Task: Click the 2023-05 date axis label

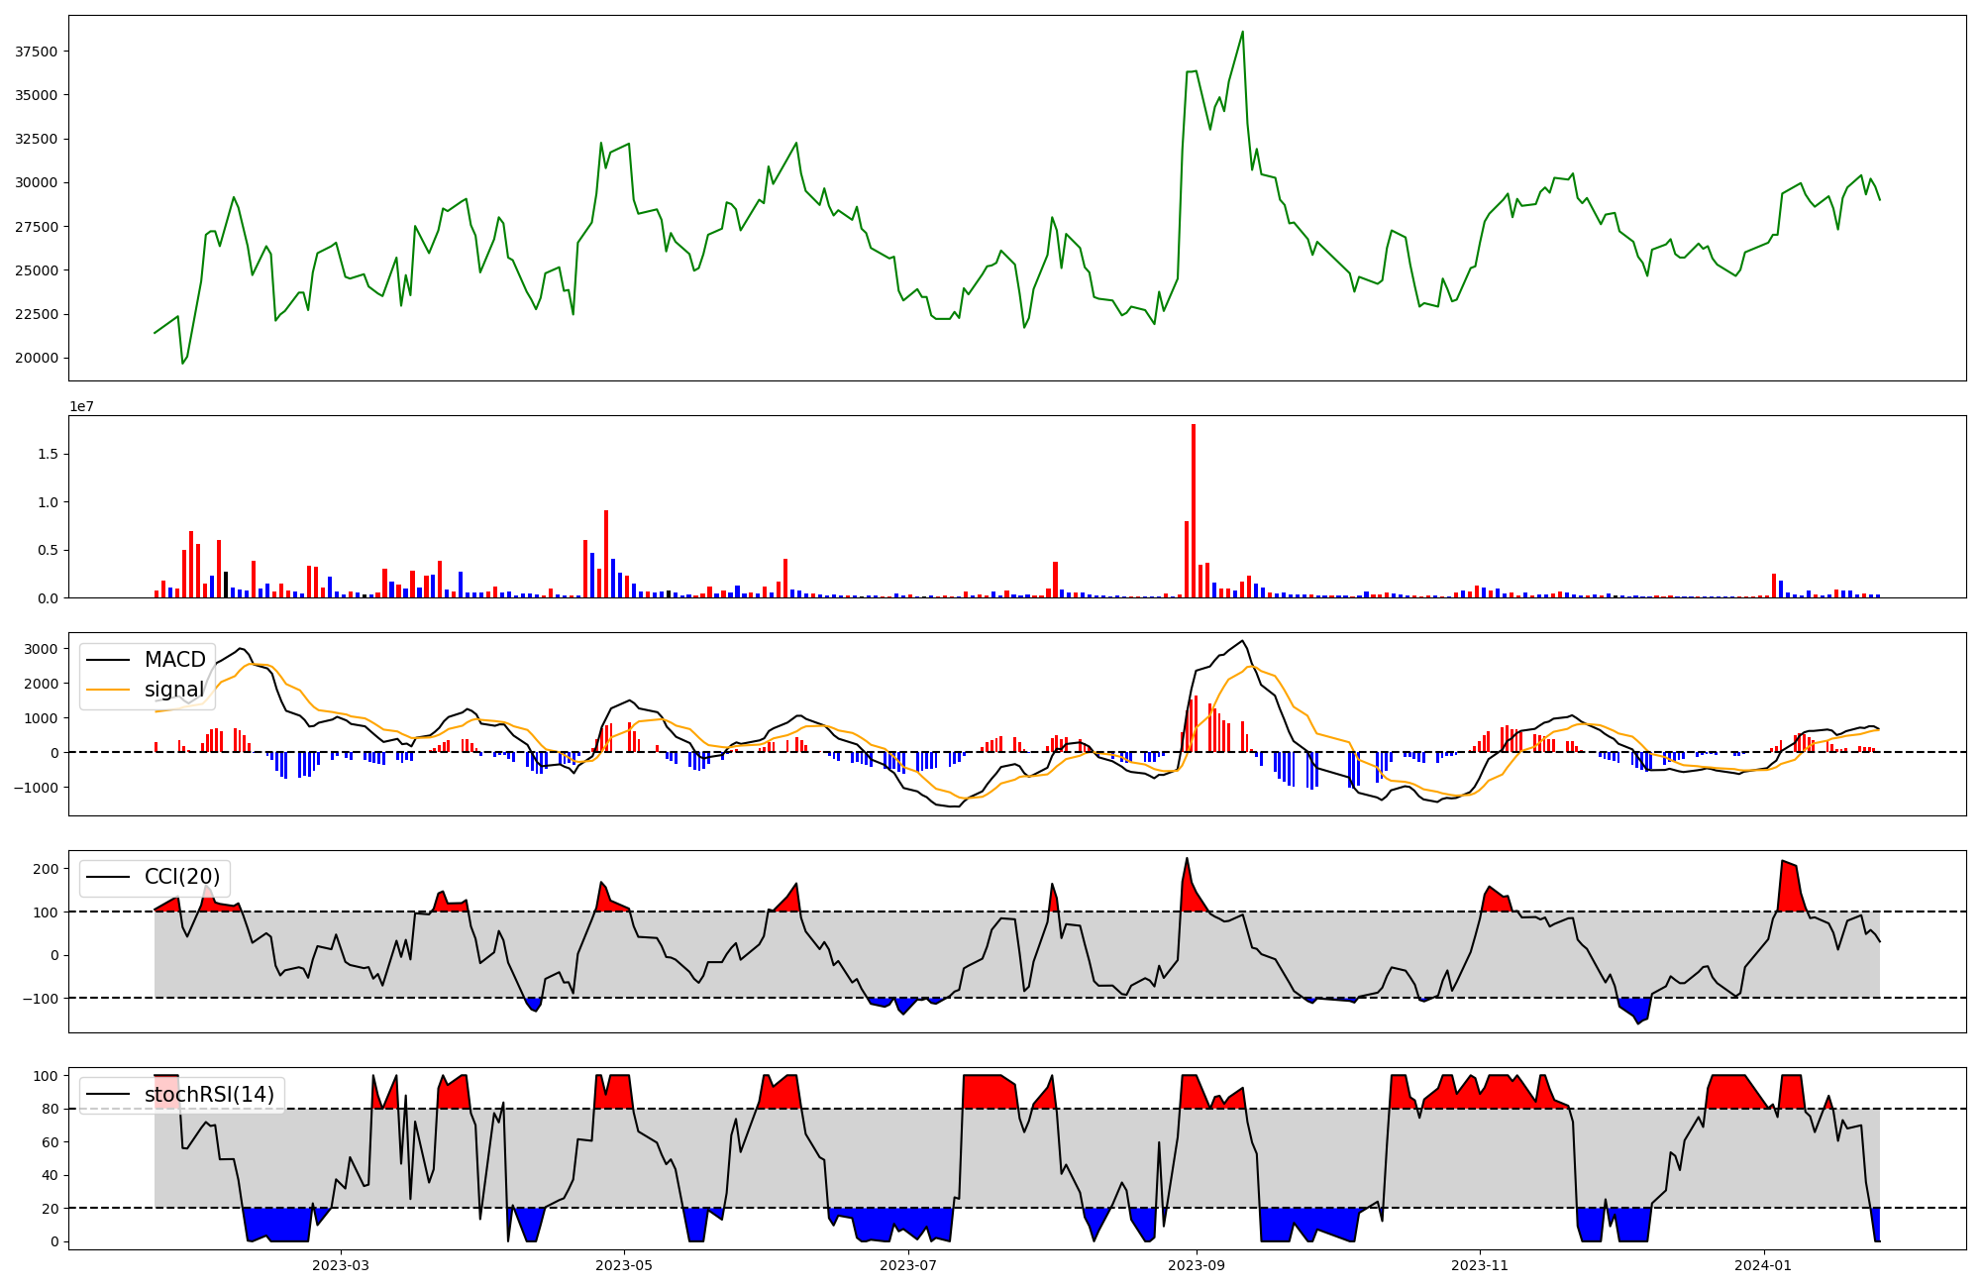Action: 624,1265
